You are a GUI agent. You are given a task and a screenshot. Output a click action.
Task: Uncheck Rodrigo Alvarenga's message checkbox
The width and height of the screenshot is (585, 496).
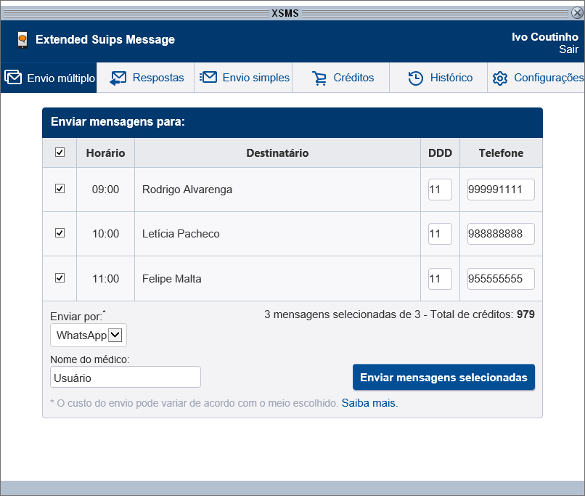[x=60, y=189]
